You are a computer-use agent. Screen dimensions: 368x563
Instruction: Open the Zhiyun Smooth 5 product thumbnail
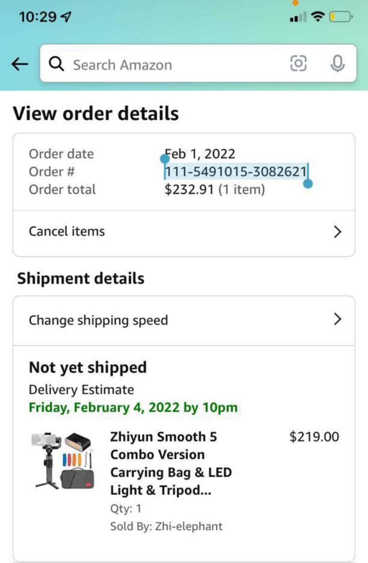click(x=62, y=461)
